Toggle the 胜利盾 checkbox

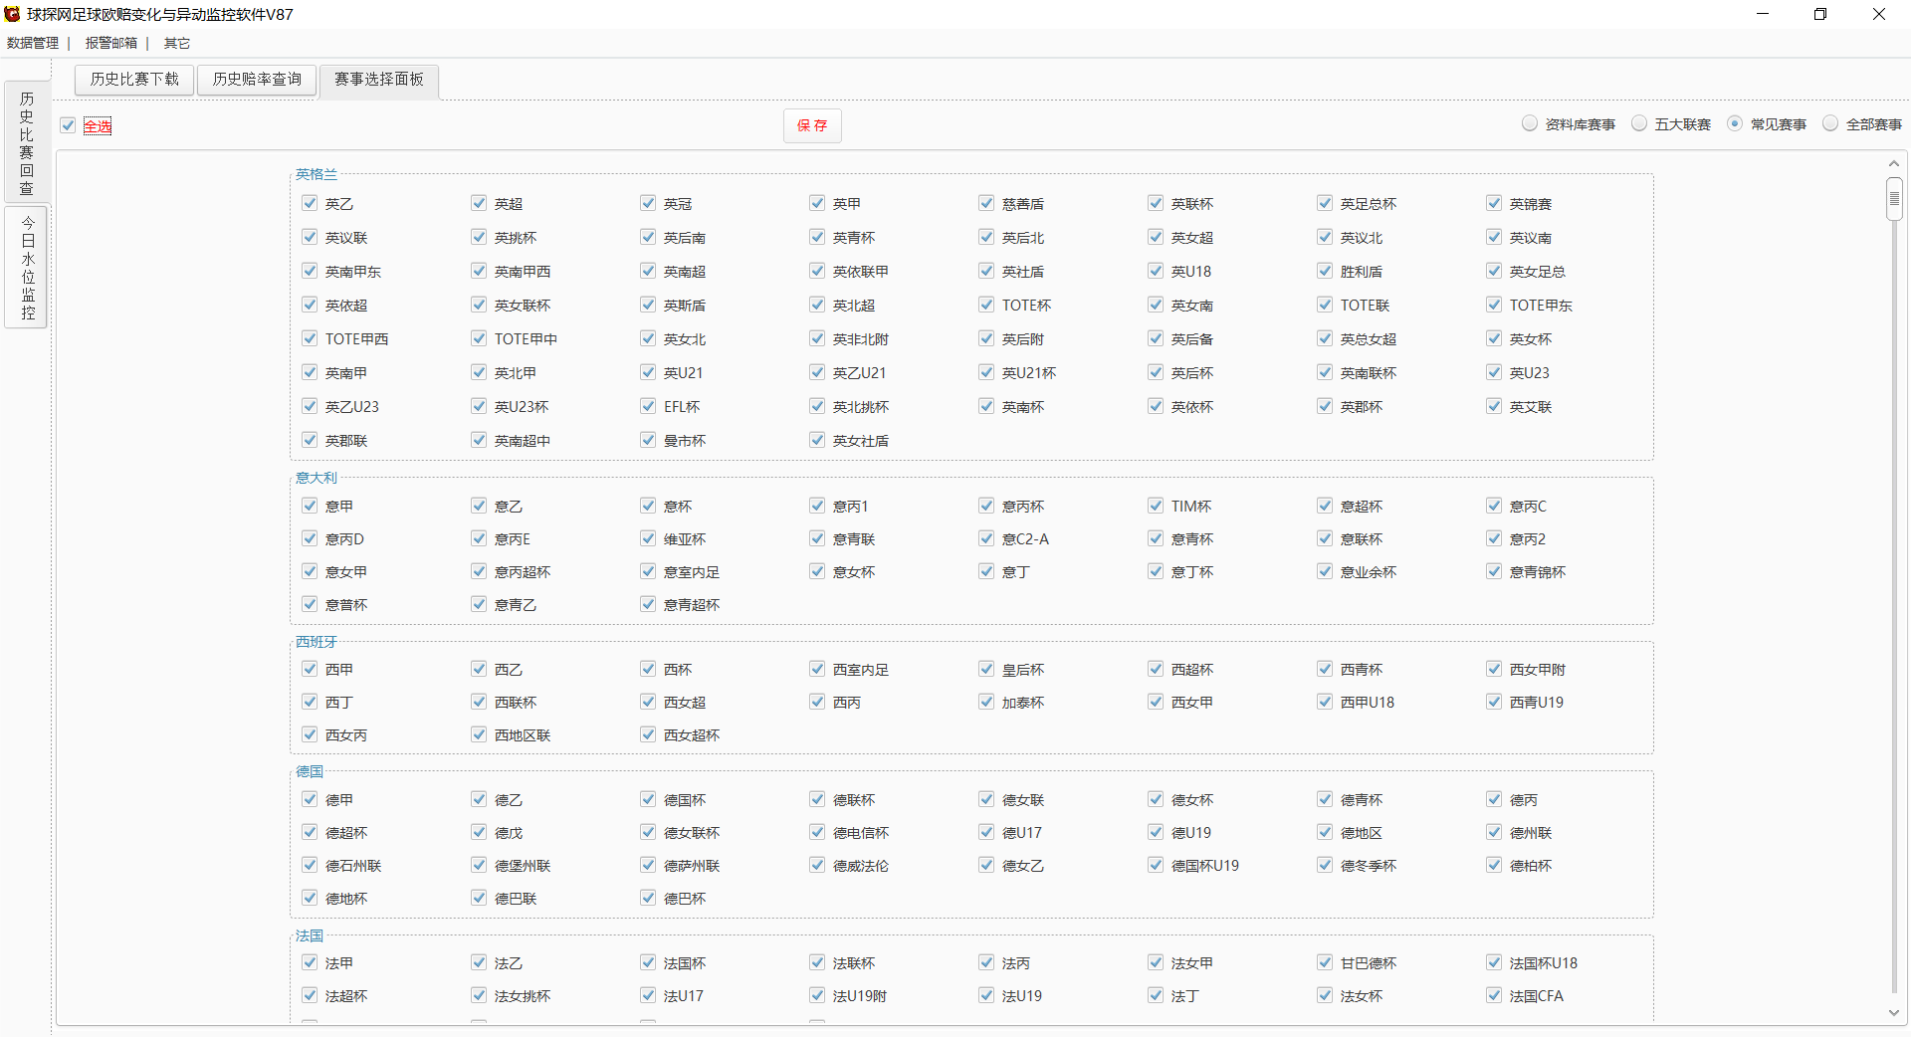point(1325,271)
